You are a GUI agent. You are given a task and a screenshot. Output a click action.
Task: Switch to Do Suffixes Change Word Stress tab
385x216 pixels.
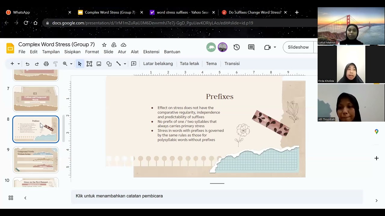(x=254, y=12)
